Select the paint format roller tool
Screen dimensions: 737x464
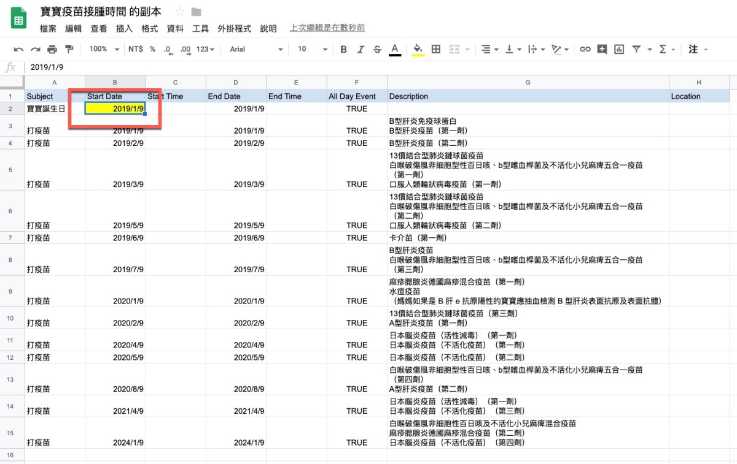click(x=69, y=49)
